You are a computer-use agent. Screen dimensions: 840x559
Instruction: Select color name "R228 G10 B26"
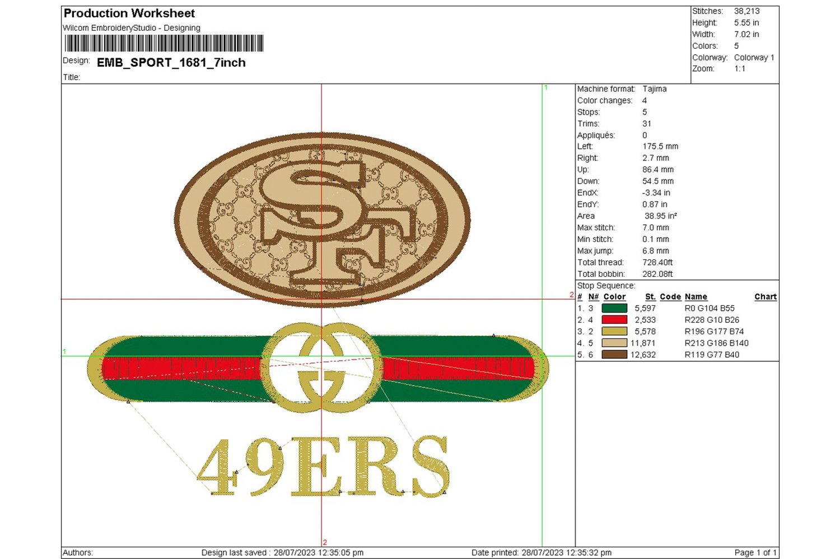(712, 320)
